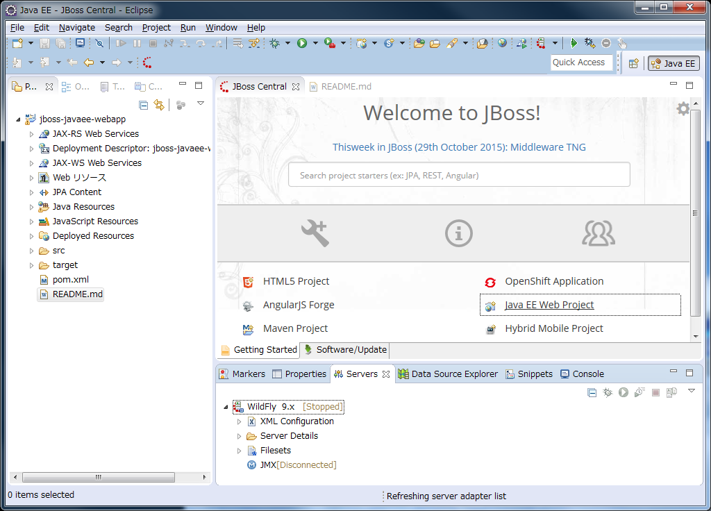This screenshot has width=711, height=511.
Task: Switch to the README.md editor tab
Action: click(340, 87)
